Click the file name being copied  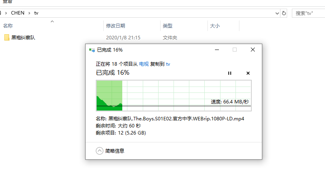(x=176, y=119)
